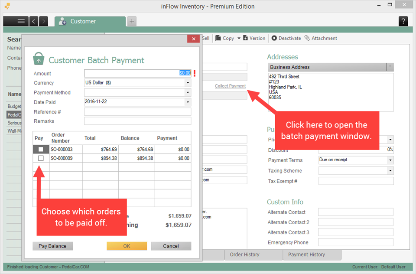416x274 pixels.
Task: Open the main hamburger menu
Action: click(x=16, y=21)
